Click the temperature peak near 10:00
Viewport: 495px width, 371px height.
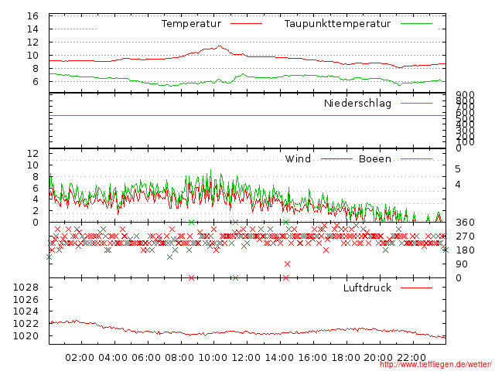pos(220,46)
